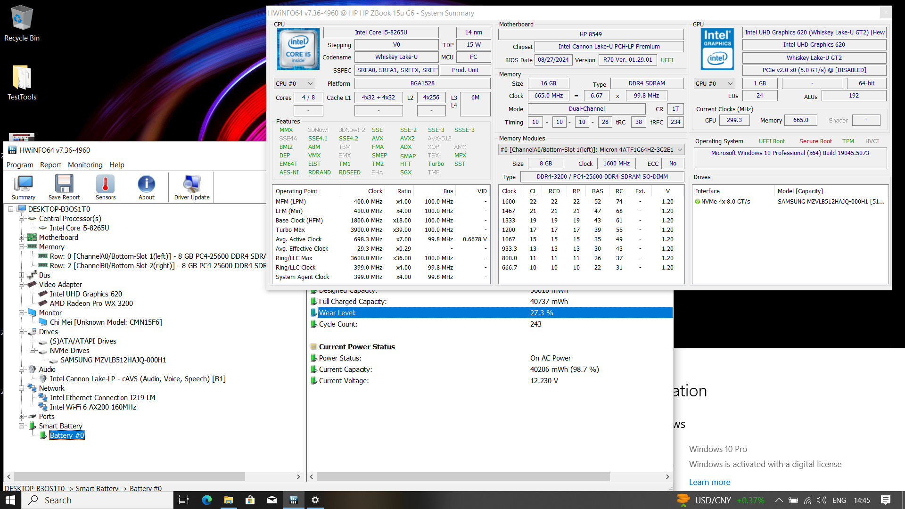This screenshot has width=905, height=509.
Task: Click the Intel Graphics logo
Action: click(717, 49)
